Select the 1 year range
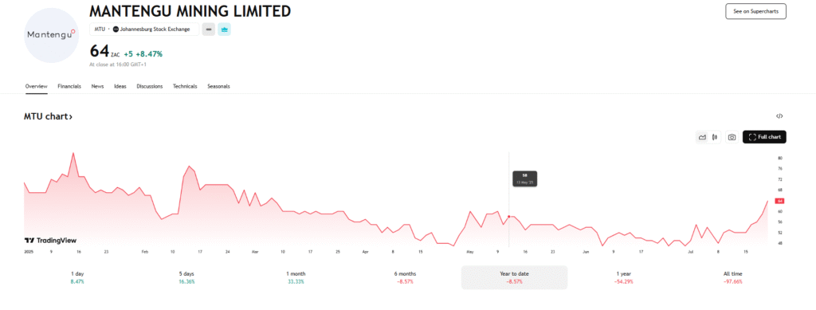Screen dimensions: 816x310 click(x=623, y=277)
